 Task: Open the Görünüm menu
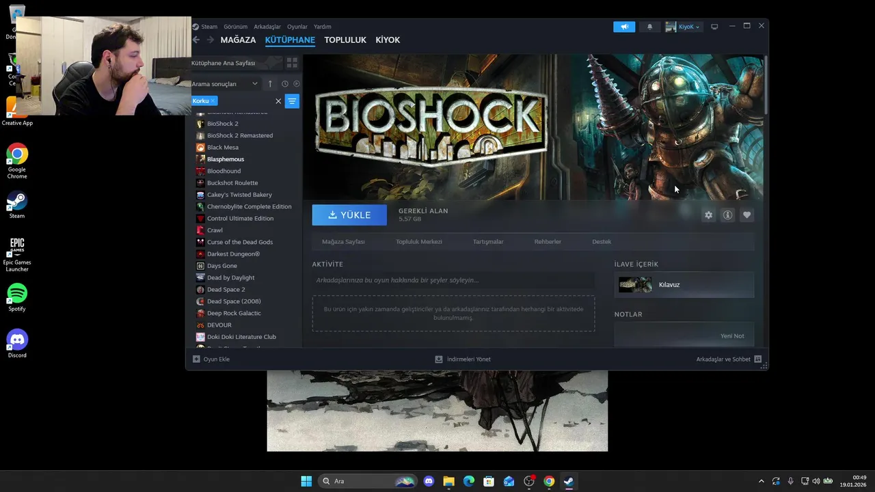(x=236, y=27)
